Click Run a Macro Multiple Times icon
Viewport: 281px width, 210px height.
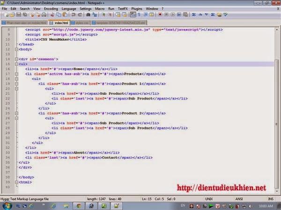coord(179,15)
